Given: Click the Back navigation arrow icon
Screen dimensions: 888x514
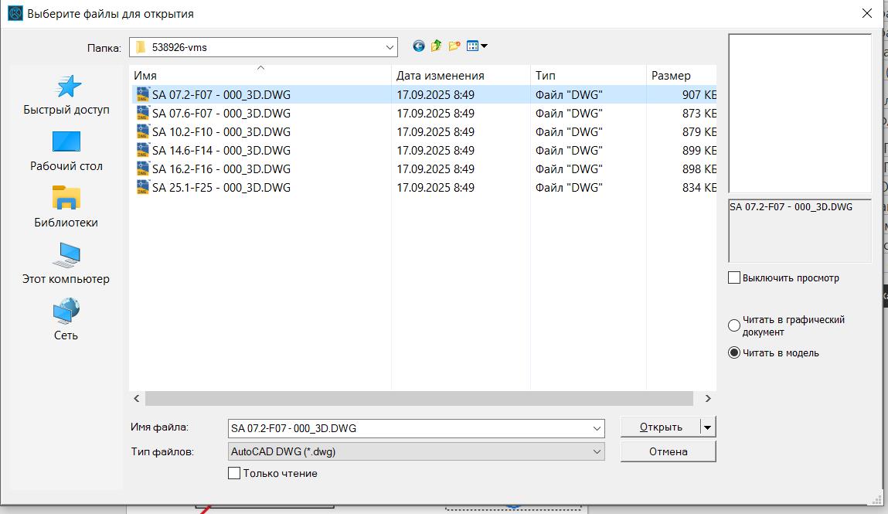Looking at the screenshot, I should 419,46.
